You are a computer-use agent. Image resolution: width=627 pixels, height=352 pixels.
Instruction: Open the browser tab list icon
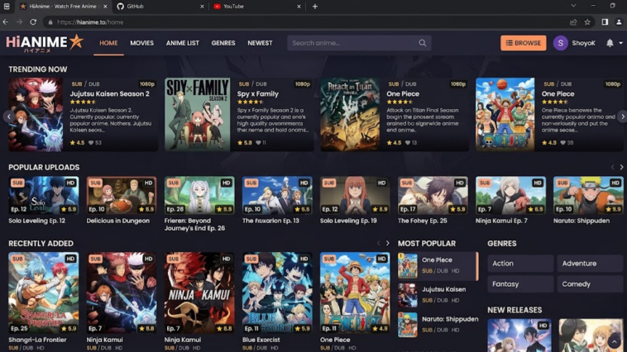click(7, 6)
